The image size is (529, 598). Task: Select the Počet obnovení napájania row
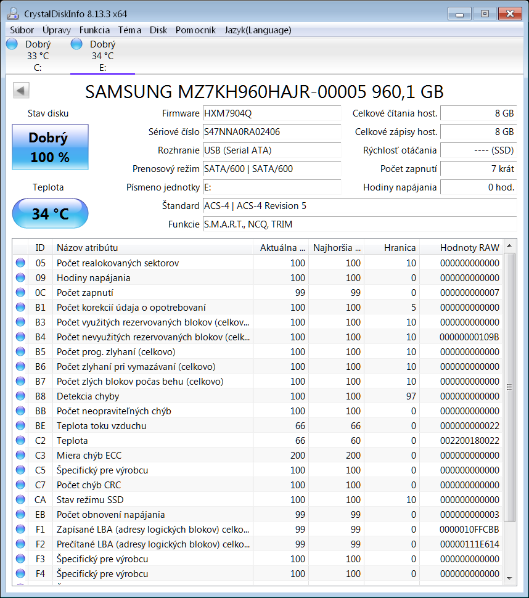258,515
